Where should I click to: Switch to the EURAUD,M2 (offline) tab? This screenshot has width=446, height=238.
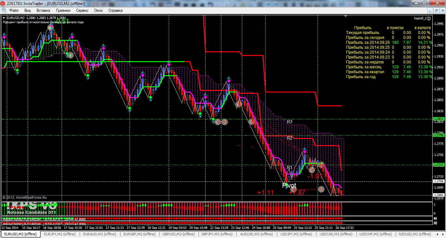click(100, 234)
